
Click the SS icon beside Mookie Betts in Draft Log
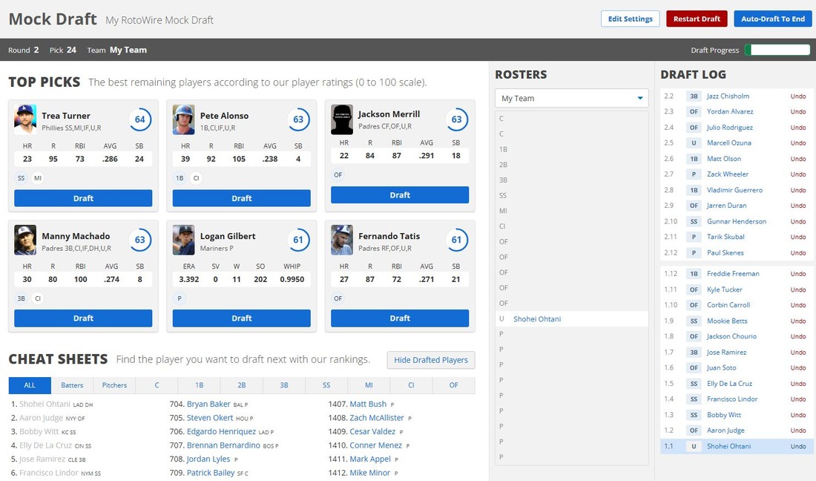point(693,321)
